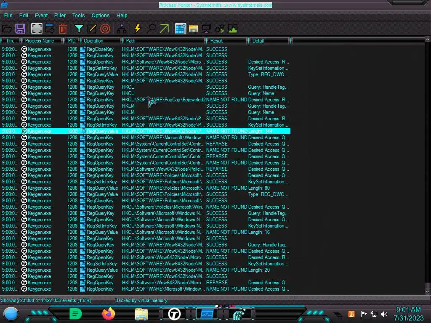The image size is (431, 323).
Task: Click the volume speaker tray icon
Action: click(x=384, y=314)
